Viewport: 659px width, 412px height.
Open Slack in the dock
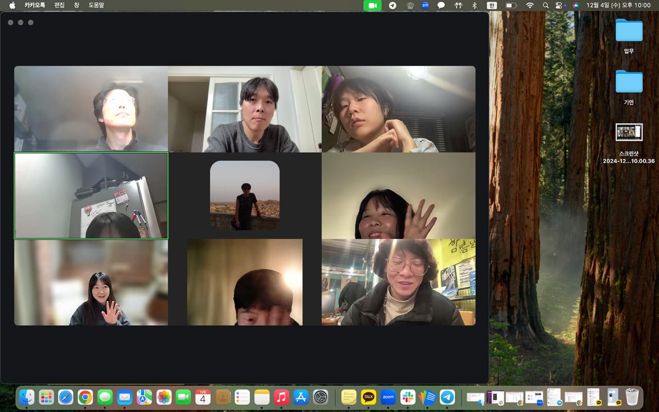408,397
